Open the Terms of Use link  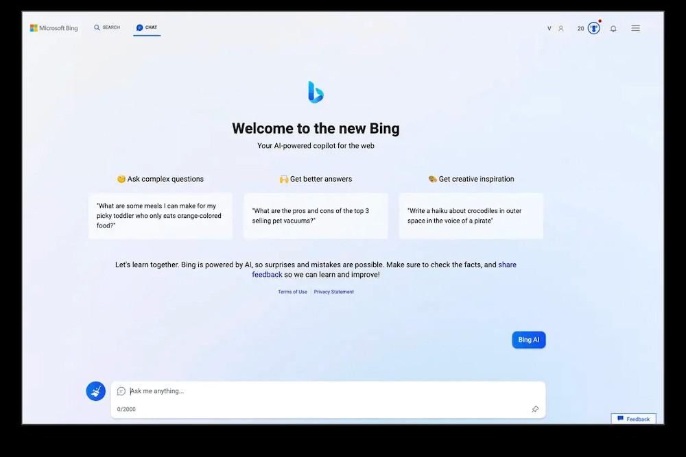(x=292, y=292)
